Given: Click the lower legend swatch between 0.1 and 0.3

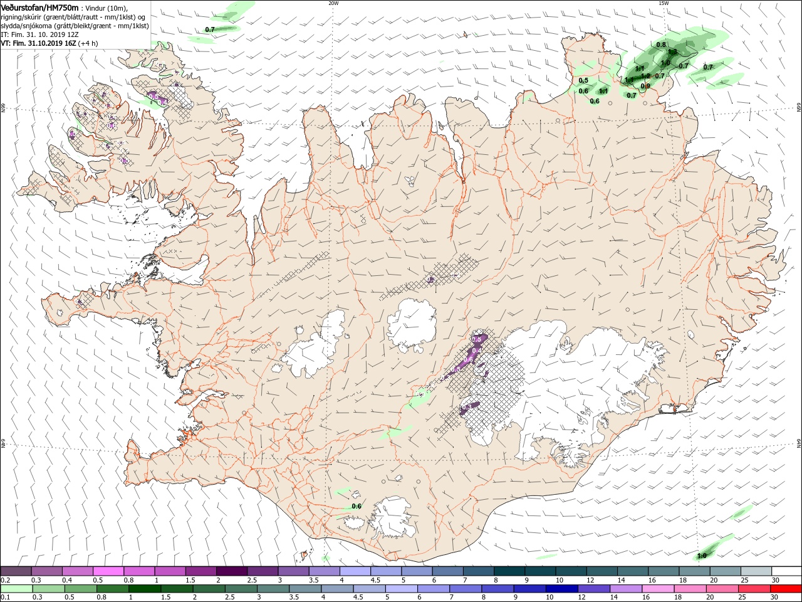Looking at the screenshot, I should tap(16, 589).
